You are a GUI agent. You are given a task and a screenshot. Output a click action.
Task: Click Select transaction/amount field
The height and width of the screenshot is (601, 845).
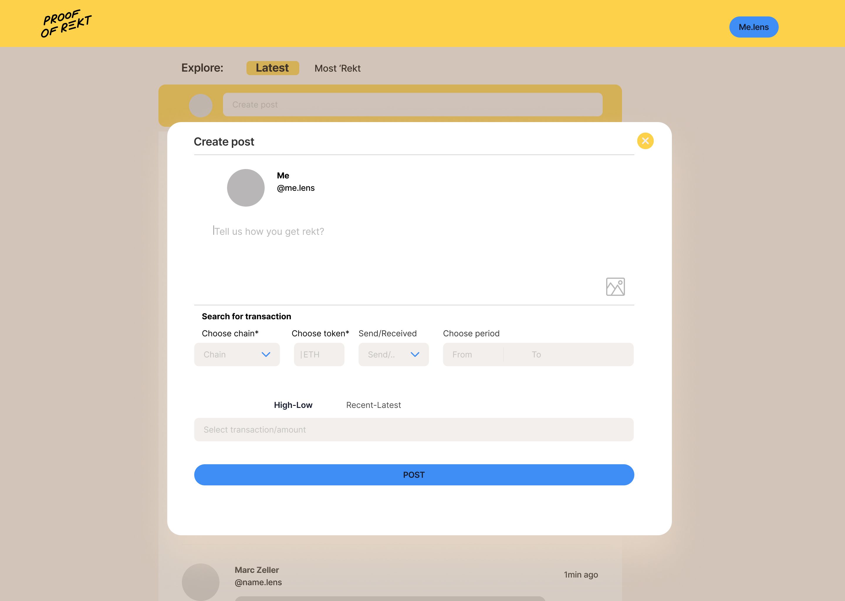pos(414,429)
